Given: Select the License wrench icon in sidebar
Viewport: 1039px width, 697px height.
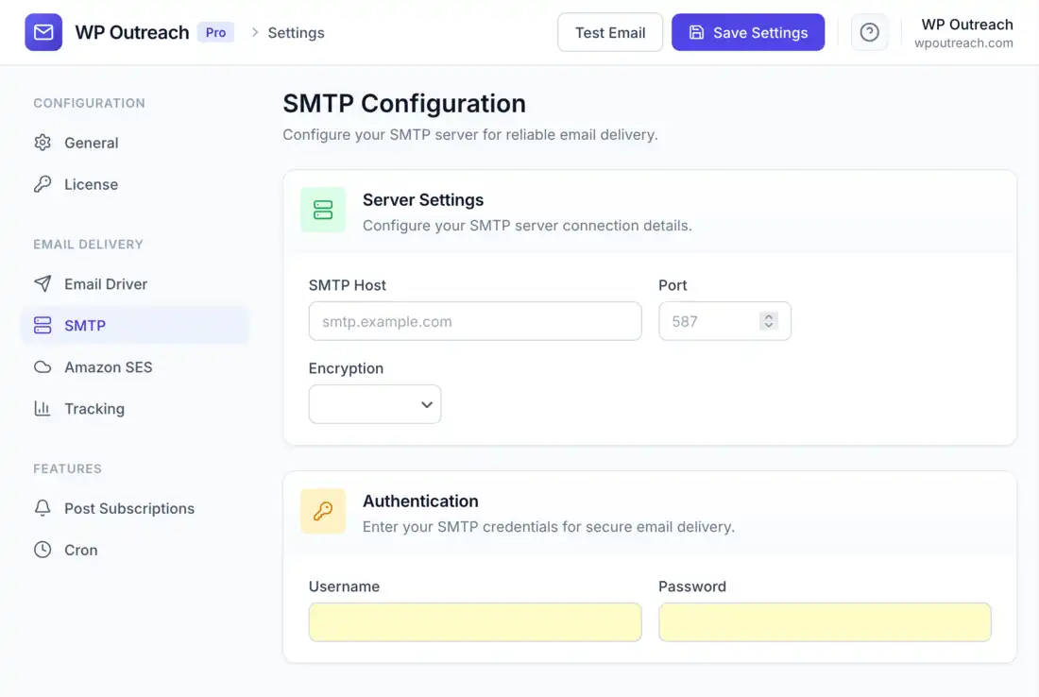Looking at the screenshot, I should pyautogui.click(x=42, y=184).
